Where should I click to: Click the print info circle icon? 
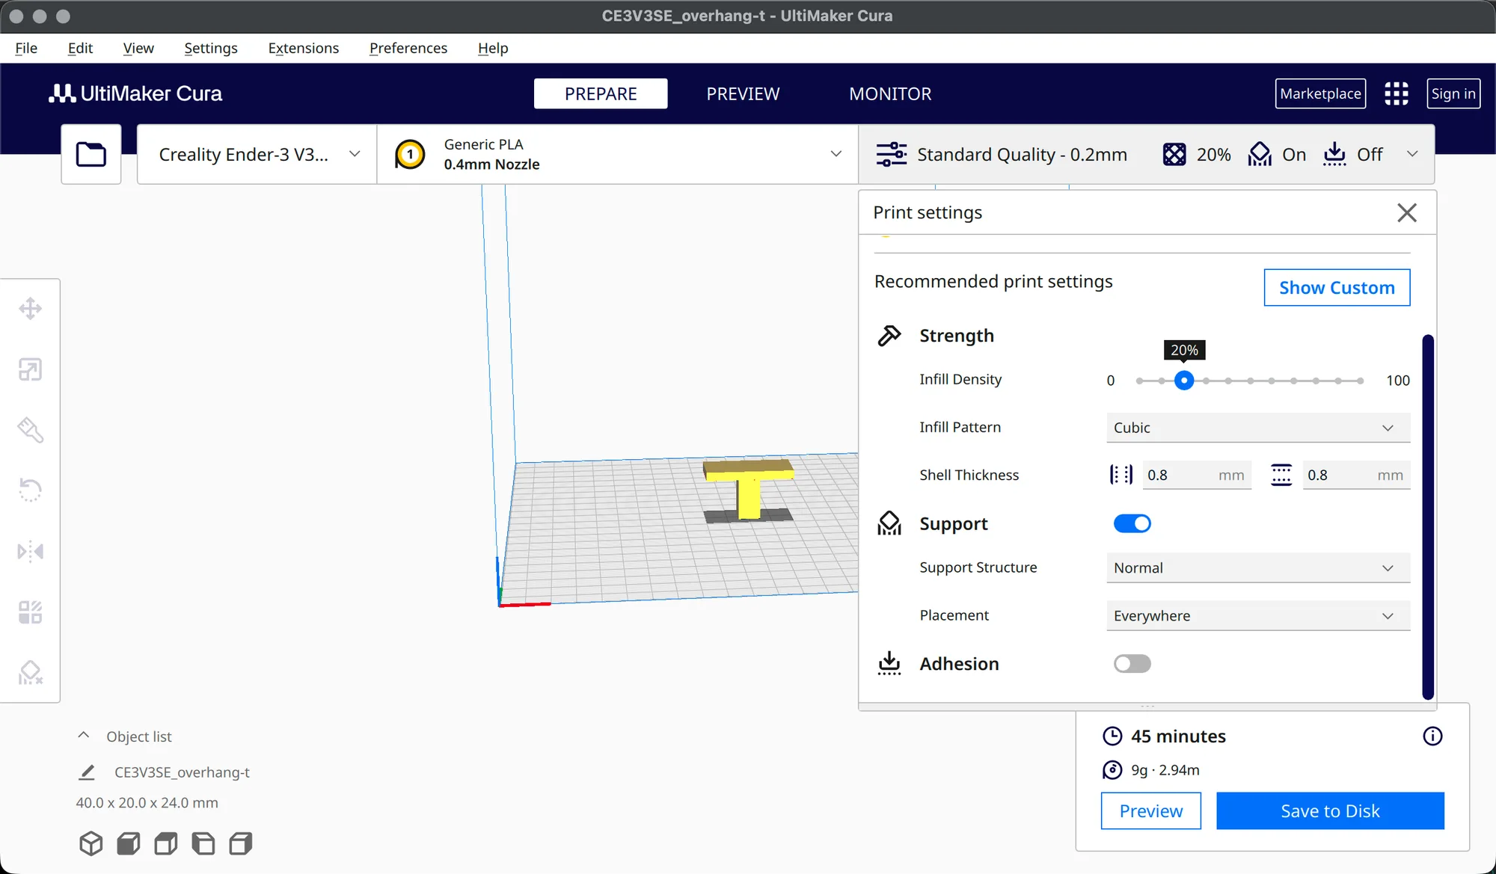click(1432, 736)
